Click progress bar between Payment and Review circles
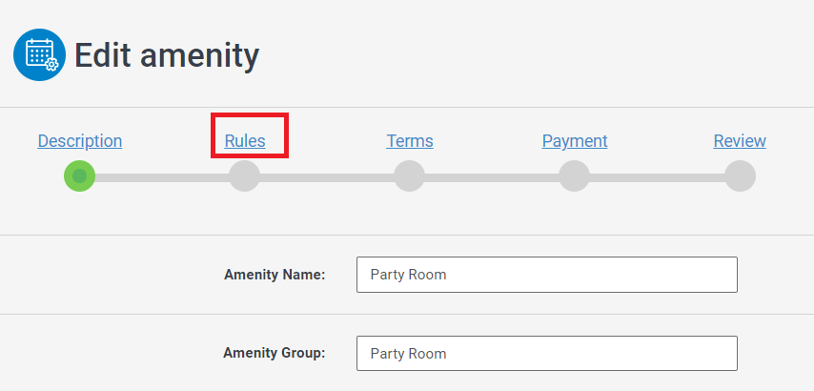The image size is (814, 391). pyautogui.click(x=657, y=177)
